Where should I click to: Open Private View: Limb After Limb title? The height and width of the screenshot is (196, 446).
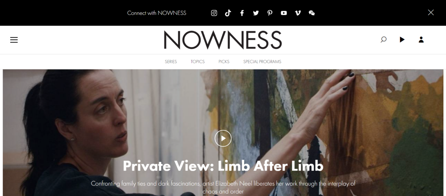click(223, 166)
